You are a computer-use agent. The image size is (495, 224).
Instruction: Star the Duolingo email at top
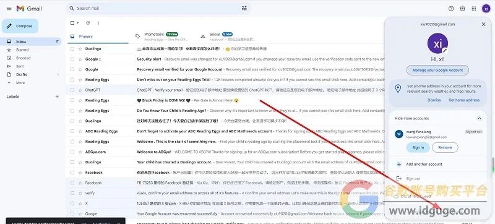80,49
